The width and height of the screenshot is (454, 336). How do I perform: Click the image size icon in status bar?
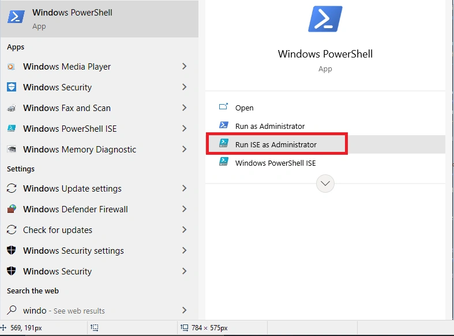coord(184,327)
